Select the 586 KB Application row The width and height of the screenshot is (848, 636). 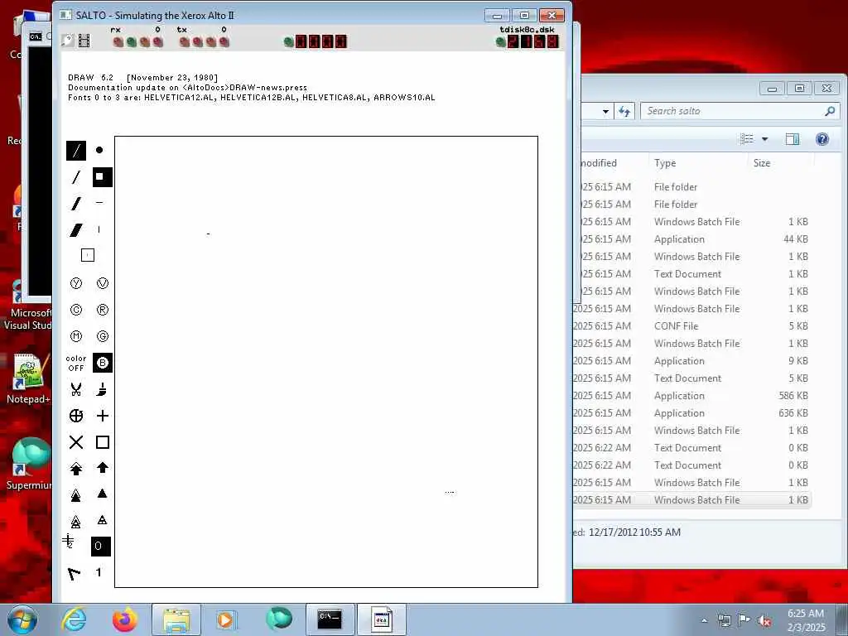pyautogui.click(x=692, y=395)
